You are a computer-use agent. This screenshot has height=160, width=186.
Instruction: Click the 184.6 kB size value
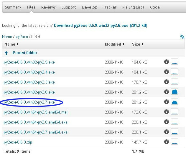pyautogui.click(x=140, y=62)
